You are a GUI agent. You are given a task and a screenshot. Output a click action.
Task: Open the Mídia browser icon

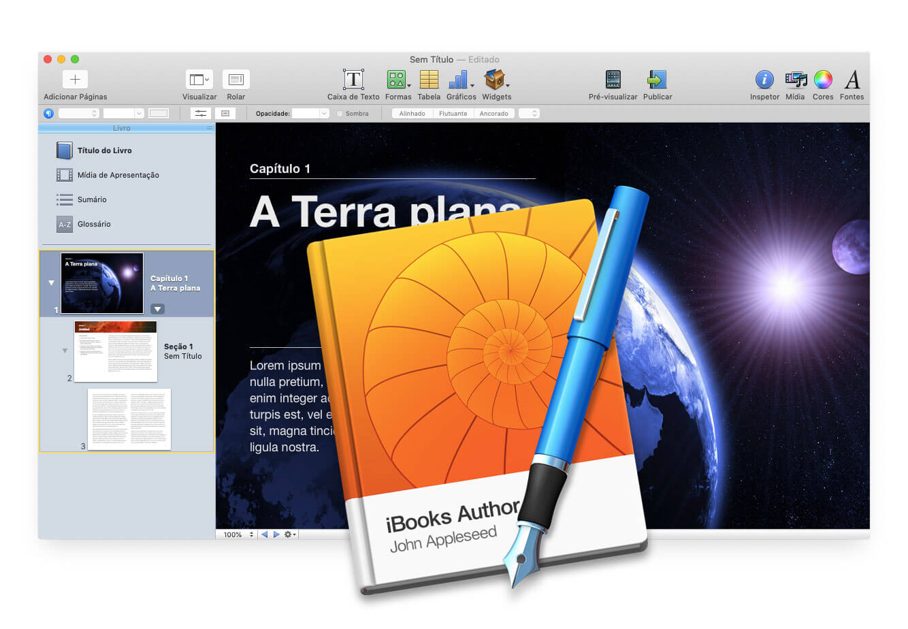click(x=796, y=80)
